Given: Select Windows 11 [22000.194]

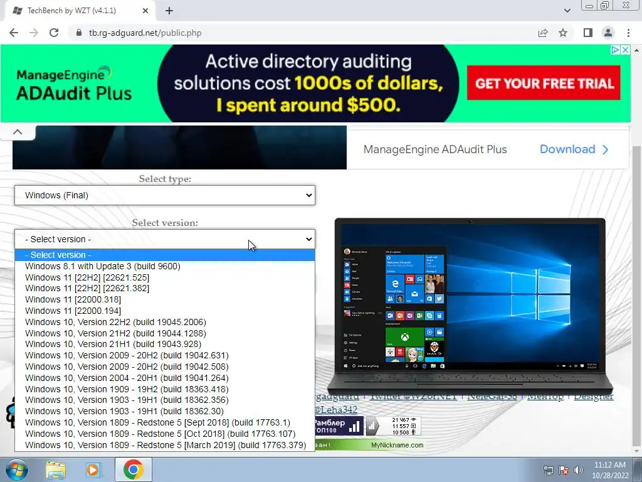Looking at the screenshot, I should pos(165,311).
